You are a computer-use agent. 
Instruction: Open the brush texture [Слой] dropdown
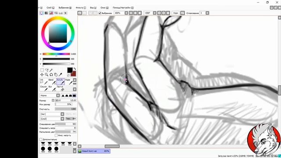click(52, 118)
